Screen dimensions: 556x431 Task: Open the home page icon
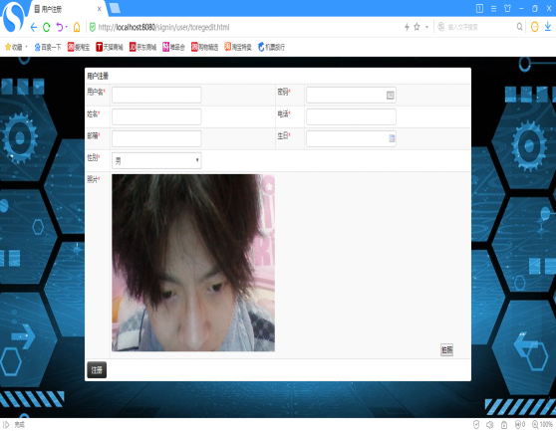click(77, 27)
